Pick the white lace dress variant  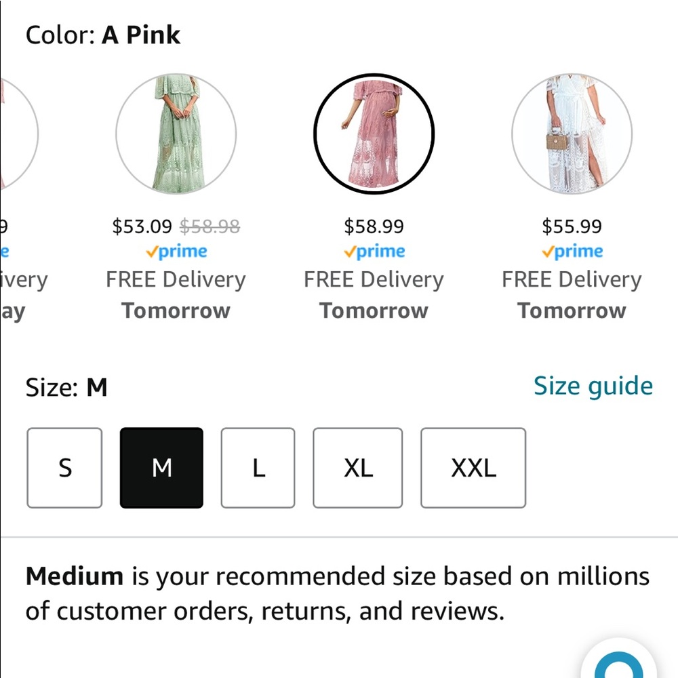tap(572, 134)
